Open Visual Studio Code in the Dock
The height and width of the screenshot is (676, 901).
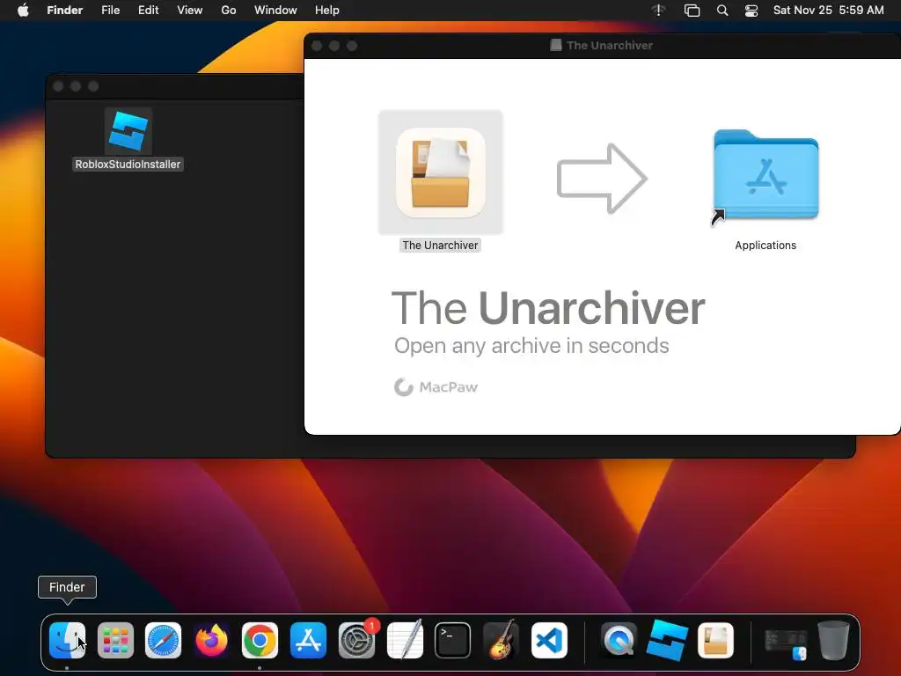(x=549, y=641)
